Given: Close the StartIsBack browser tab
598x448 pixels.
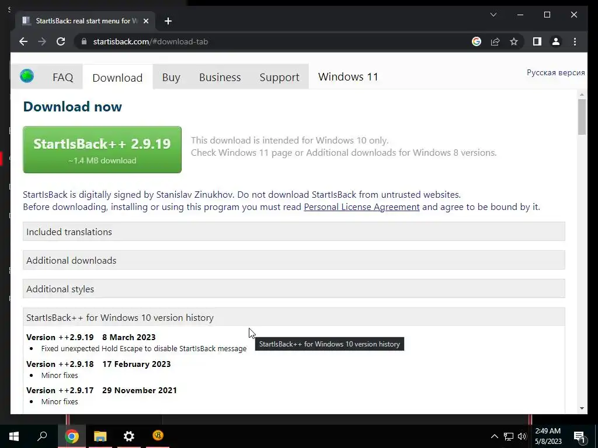Looking at the screenshot, I should [x=145, y=21].
